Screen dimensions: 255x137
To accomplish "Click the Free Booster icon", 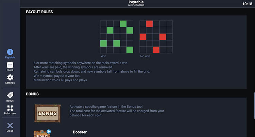I will tap(42, 133).
